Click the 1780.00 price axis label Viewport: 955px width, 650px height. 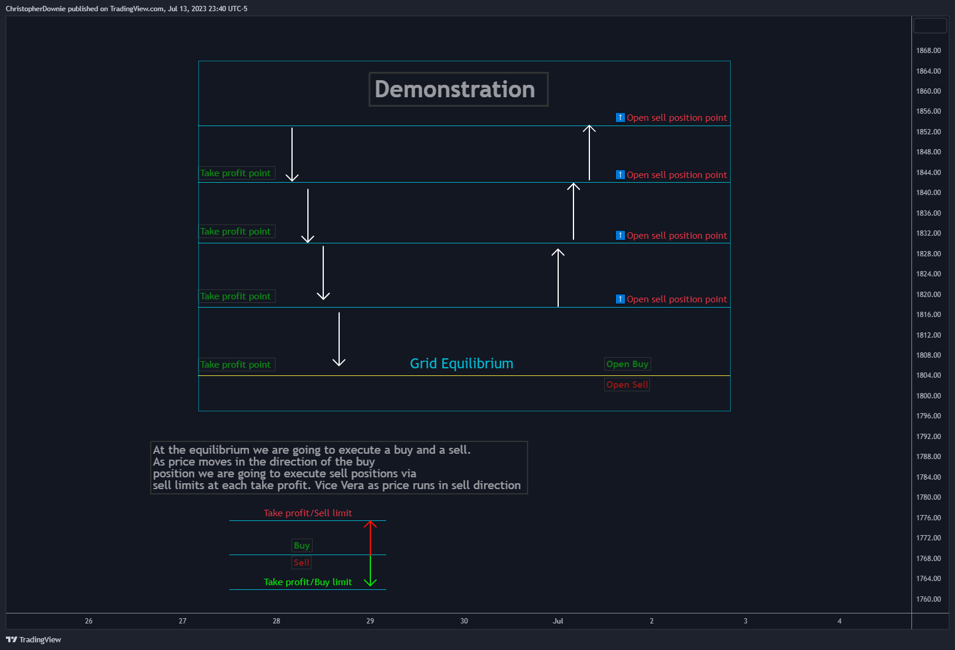click(x=929, y=497)
